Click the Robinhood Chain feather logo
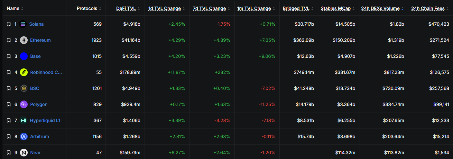453x159 pixels. point(24,72)
